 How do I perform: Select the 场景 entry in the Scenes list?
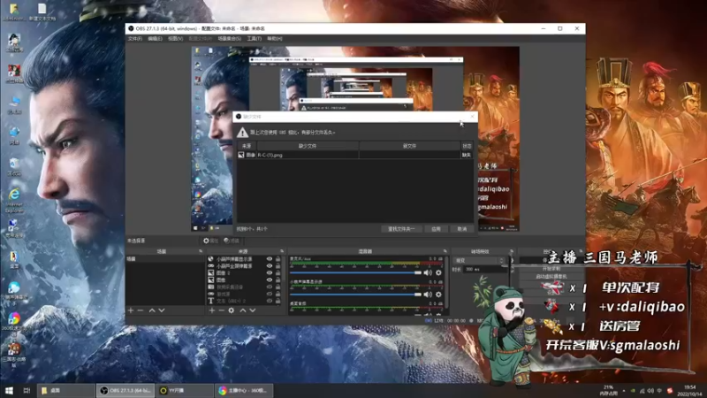(x=164, y=259)
